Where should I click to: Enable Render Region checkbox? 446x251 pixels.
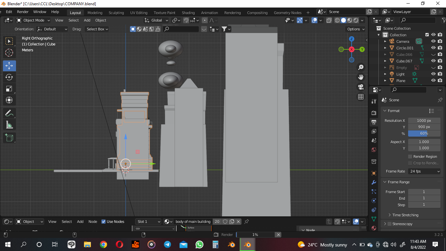[410, 157]
